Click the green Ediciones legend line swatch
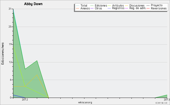170x105 pixels. click(92, 6)
